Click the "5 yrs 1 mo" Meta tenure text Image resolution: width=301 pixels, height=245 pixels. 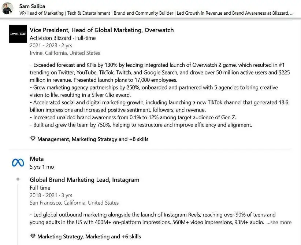coord(42,167)
